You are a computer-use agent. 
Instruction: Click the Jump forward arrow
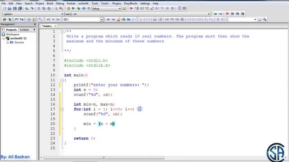[x=220, y=14]
